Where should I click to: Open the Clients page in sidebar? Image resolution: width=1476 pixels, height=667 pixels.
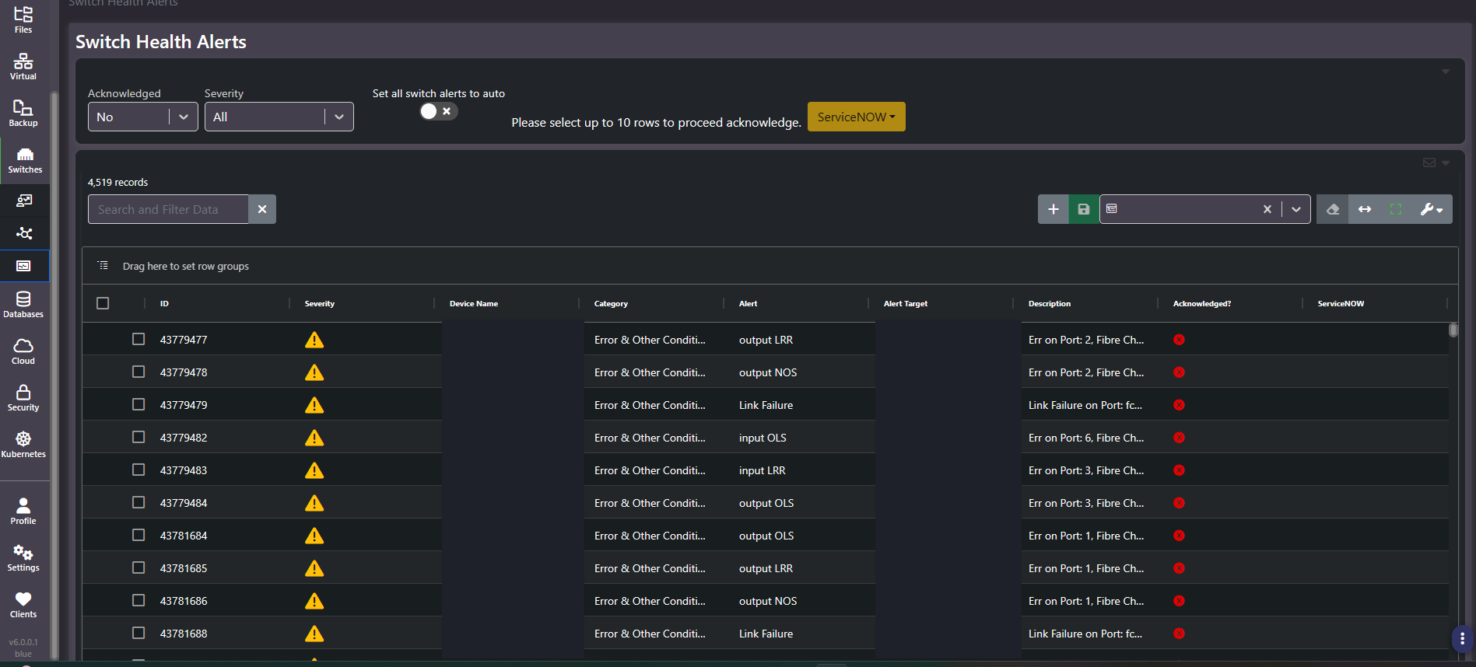pos(23,604)
